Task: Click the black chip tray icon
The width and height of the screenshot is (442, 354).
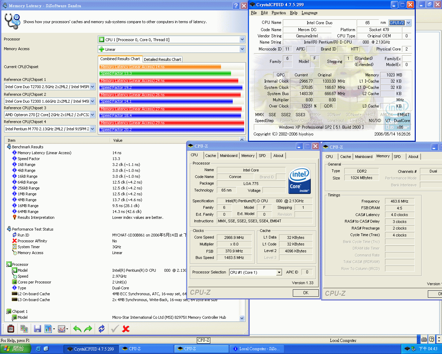Action: tap(407, 349)
